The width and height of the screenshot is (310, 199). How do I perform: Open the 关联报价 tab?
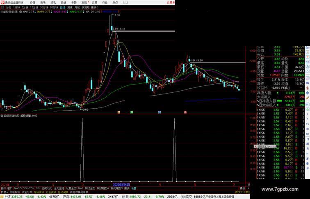pos(15,192)
